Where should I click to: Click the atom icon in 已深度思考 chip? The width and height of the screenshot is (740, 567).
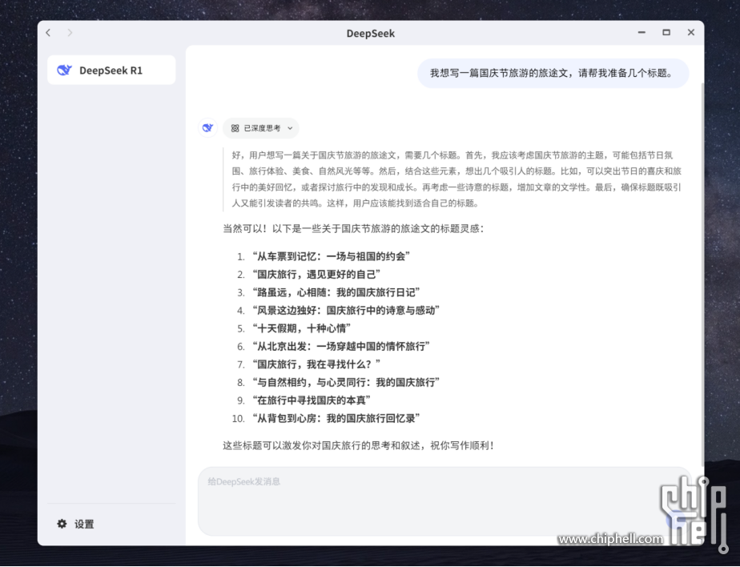(x=235, y=128)
